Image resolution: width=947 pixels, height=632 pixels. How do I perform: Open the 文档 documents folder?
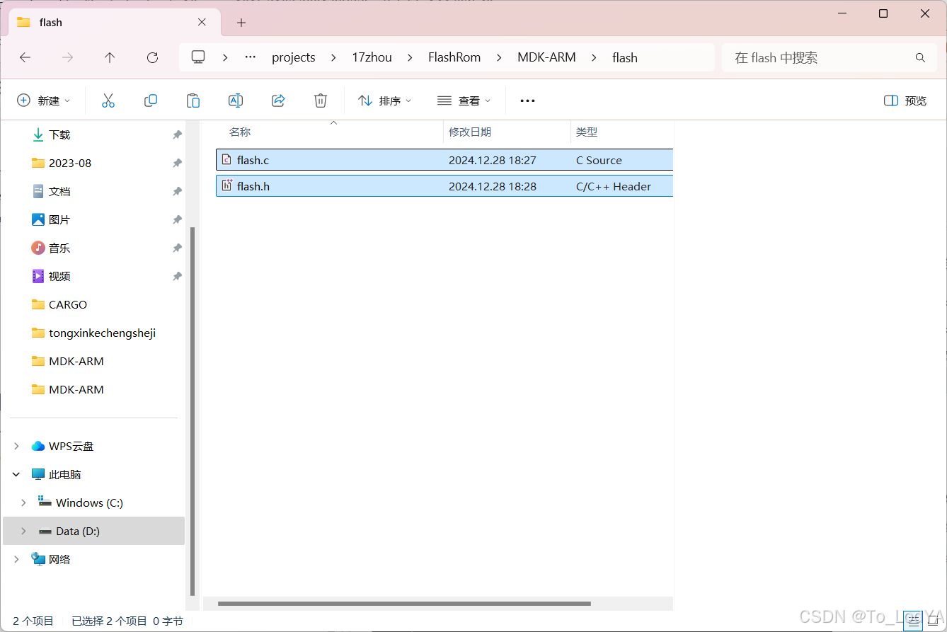coord(59,191)
